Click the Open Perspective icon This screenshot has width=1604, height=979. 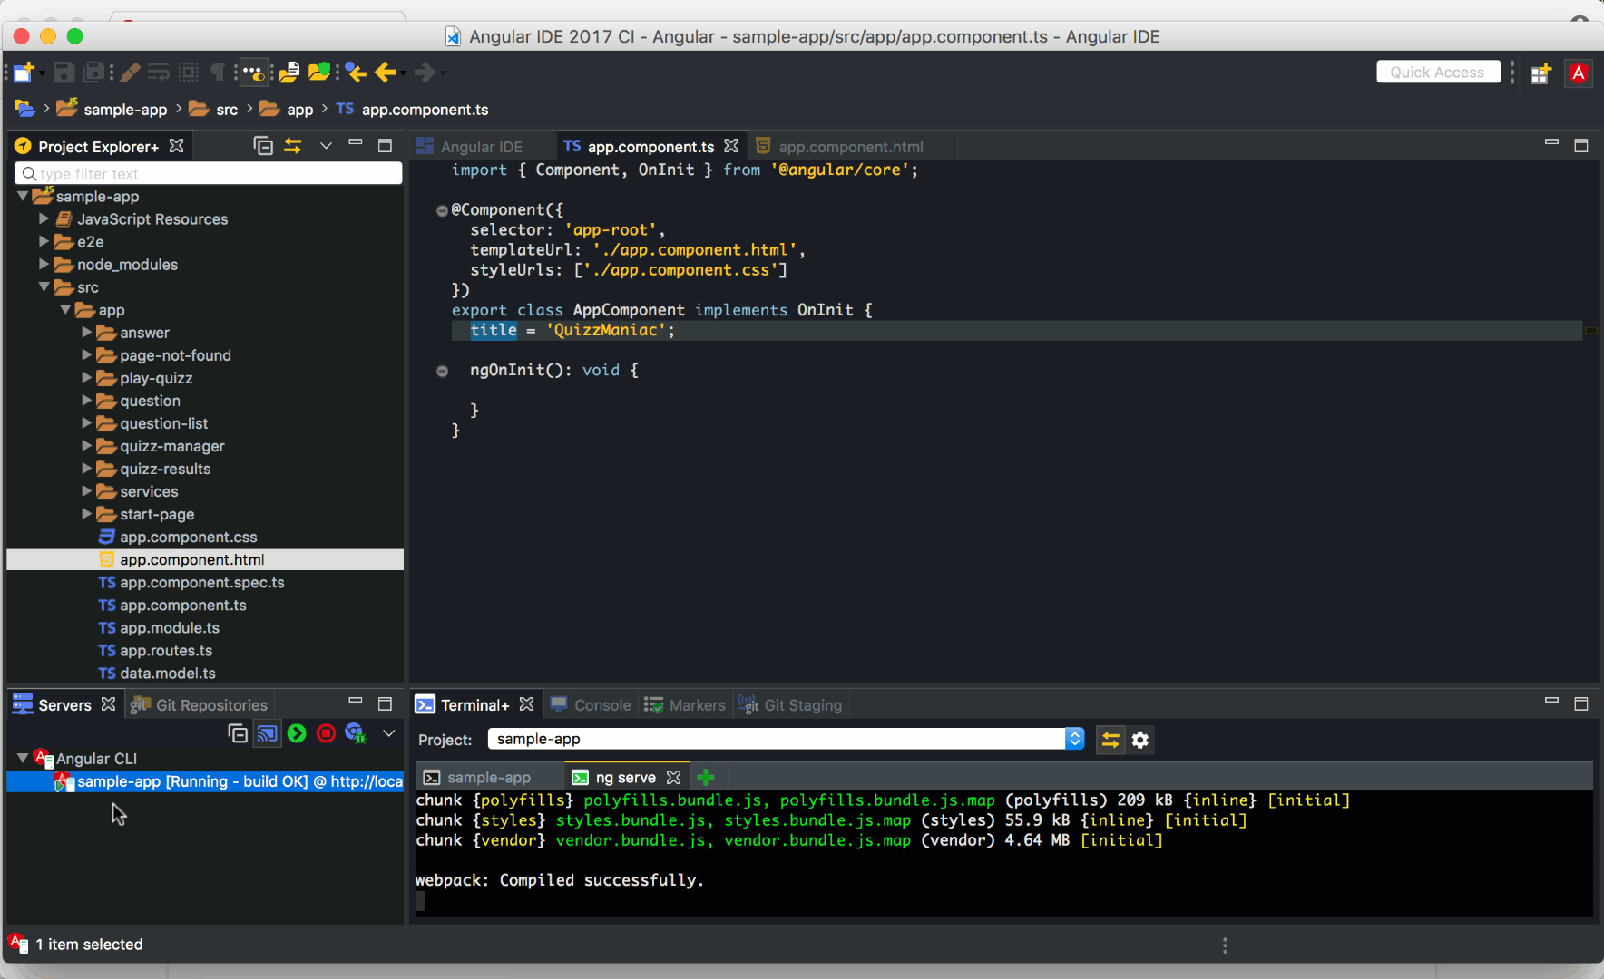tap(1540, 73)
